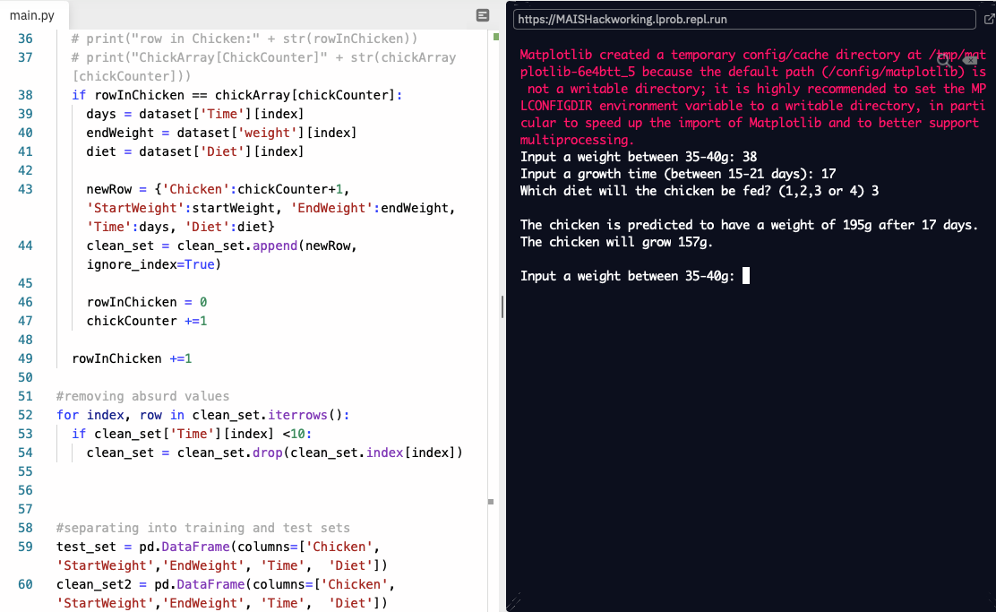Click line number 49 in the gutter
The height and width of the screenshot is (612, 996).
[x=25, y=358]
